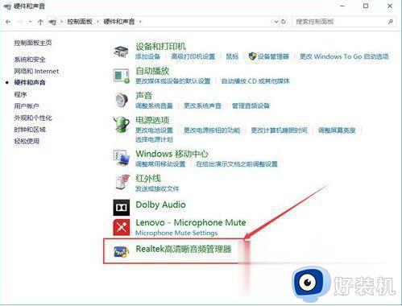Select 时钟和区域 in the sidebar
402x306 pixels.
(30, 130)
